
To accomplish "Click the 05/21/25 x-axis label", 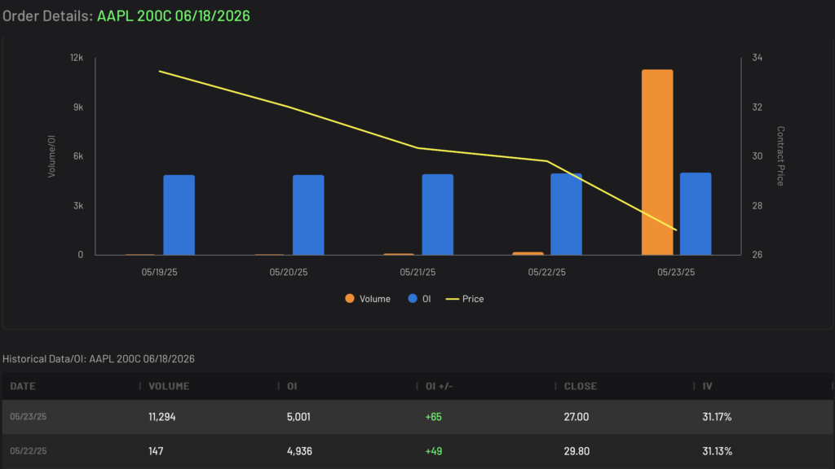I will (x=417, y=272).
